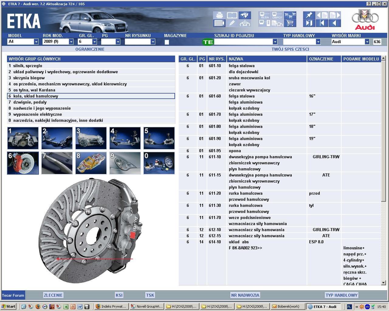This screenshot has height=311, width=389.
Task: Select main group 3 skrzynia biegow
Action: pyautogui.click(x=91, y=78)
